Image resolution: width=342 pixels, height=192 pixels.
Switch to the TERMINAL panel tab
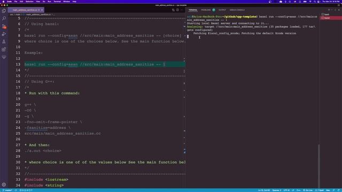click(x=193, y=10)
